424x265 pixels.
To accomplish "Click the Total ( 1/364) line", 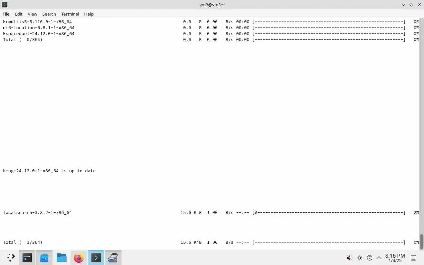I will (x=211, y=242).
